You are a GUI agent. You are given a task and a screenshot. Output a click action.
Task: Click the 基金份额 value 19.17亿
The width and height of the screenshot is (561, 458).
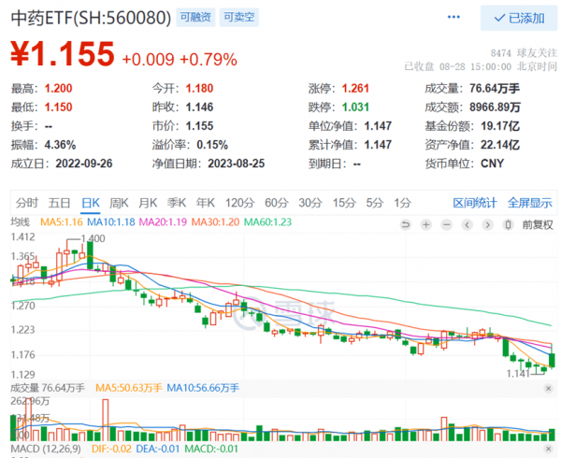[x=500, y=126]
